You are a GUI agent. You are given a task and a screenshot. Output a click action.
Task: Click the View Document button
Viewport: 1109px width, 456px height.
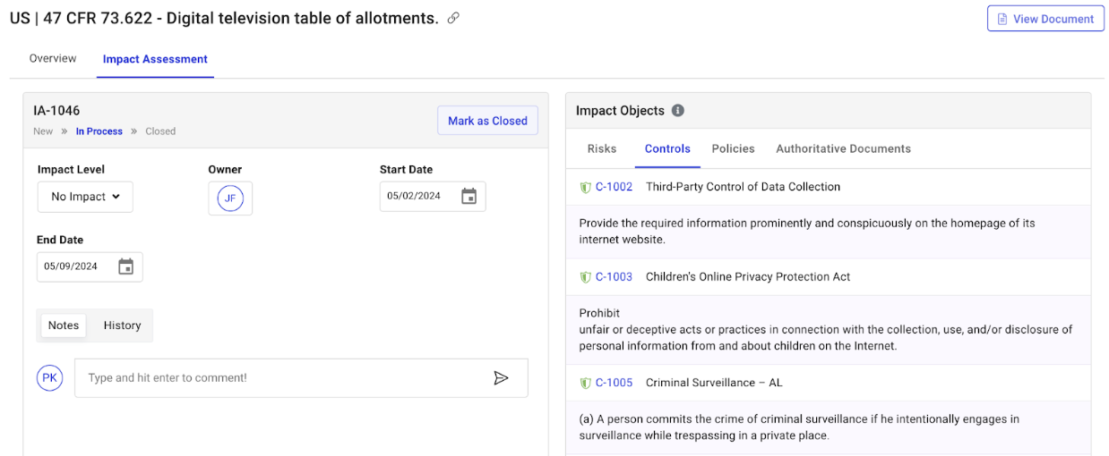[1045, 19]
